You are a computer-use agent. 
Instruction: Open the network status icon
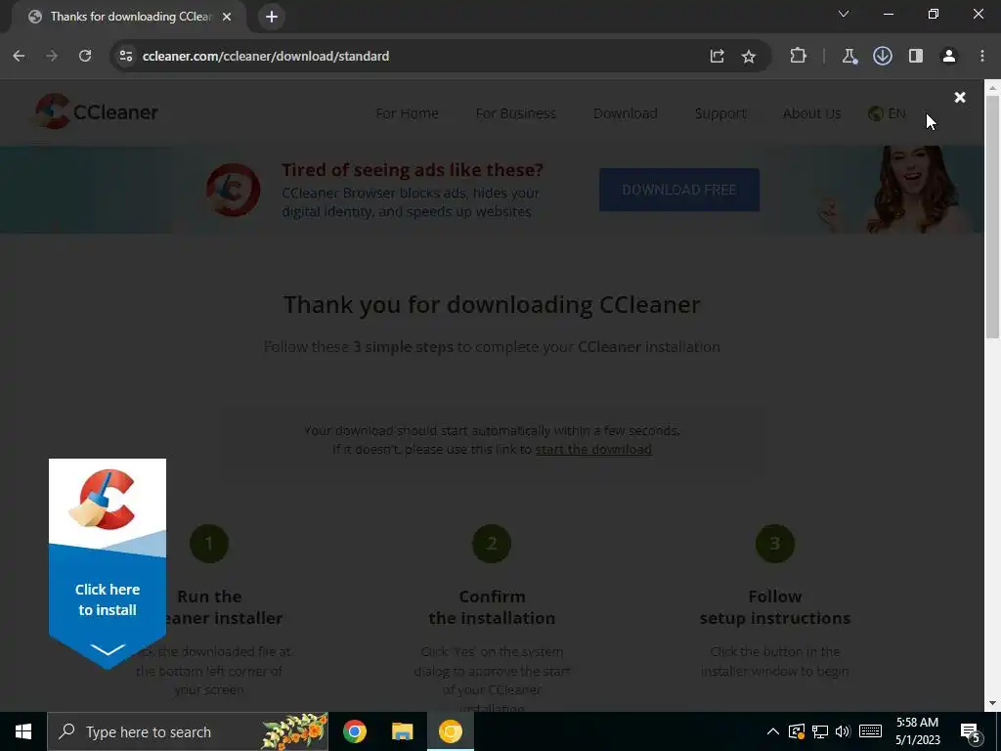[x=820, y=731]
